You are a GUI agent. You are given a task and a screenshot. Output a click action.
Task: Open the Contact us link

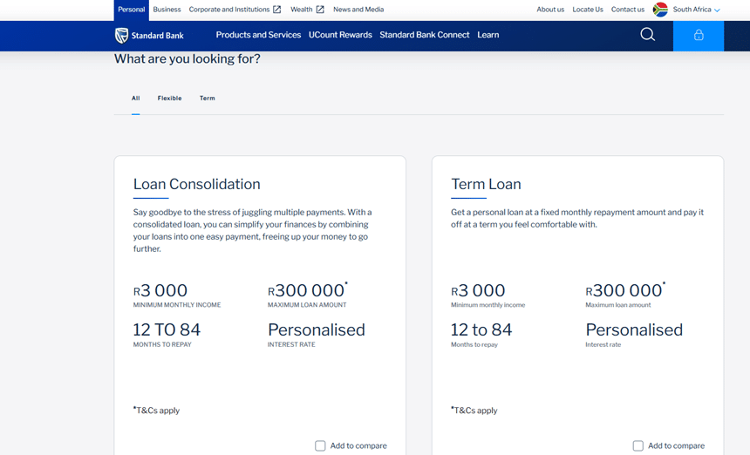[x=628, y=10]
